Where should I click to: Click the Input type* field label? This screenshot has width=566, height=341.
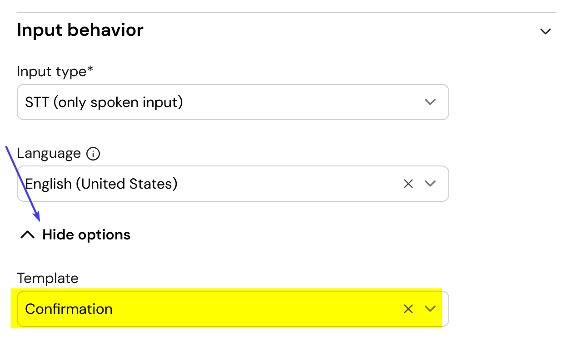[x=55, y=72]
